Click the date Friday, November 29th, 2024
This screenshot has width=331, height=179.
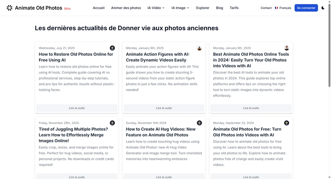[x=59, y=123]
